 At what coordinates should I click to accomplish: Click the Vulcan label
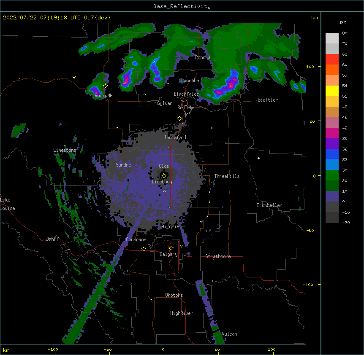point(229,334)
